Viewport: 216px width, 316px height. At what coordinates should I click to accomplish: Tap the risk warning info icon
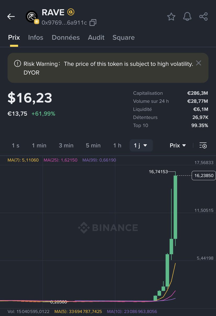pos(17,64)
